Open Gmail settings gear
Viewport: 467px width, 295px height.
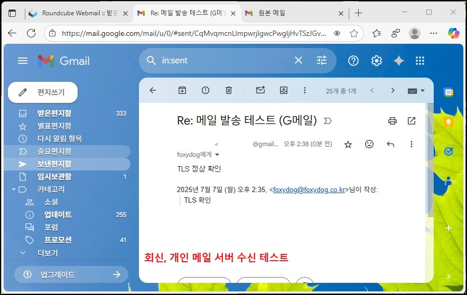point(377,61)
